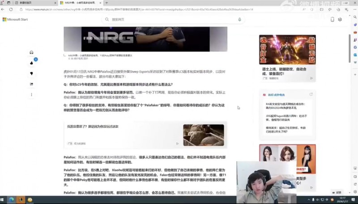The image size is (358, 204).
Task: Open the third related news headline
Action: click(x=286, y=130)
